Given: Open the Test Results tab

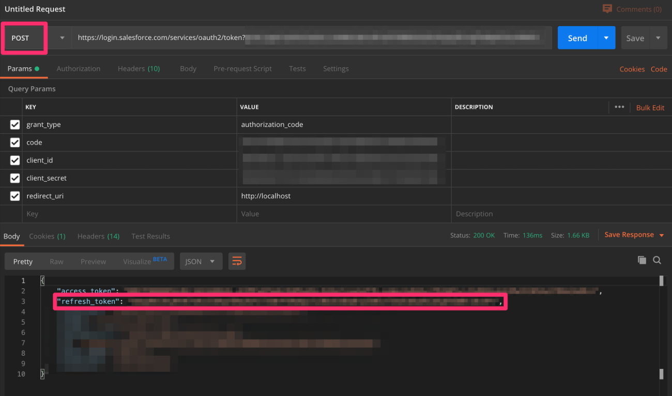Looking at the screenshot, I should pos(150,236).
